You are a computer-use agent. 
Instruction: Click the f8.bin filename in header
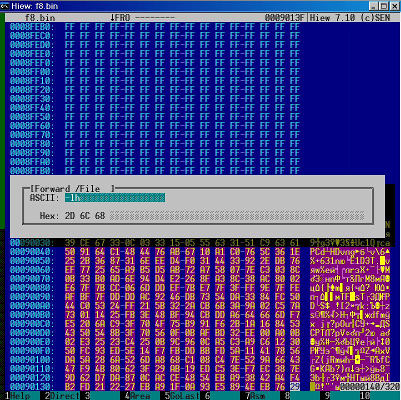tap(40, 17)
